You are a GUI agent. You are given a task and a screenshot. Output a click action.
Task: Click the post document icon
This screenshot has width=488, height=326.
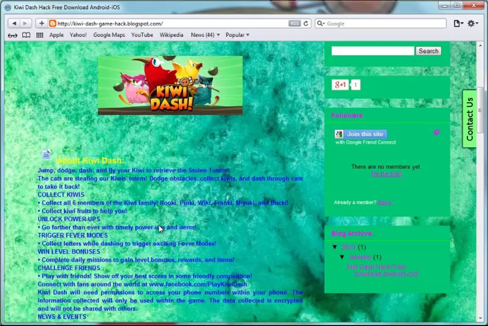46,154
